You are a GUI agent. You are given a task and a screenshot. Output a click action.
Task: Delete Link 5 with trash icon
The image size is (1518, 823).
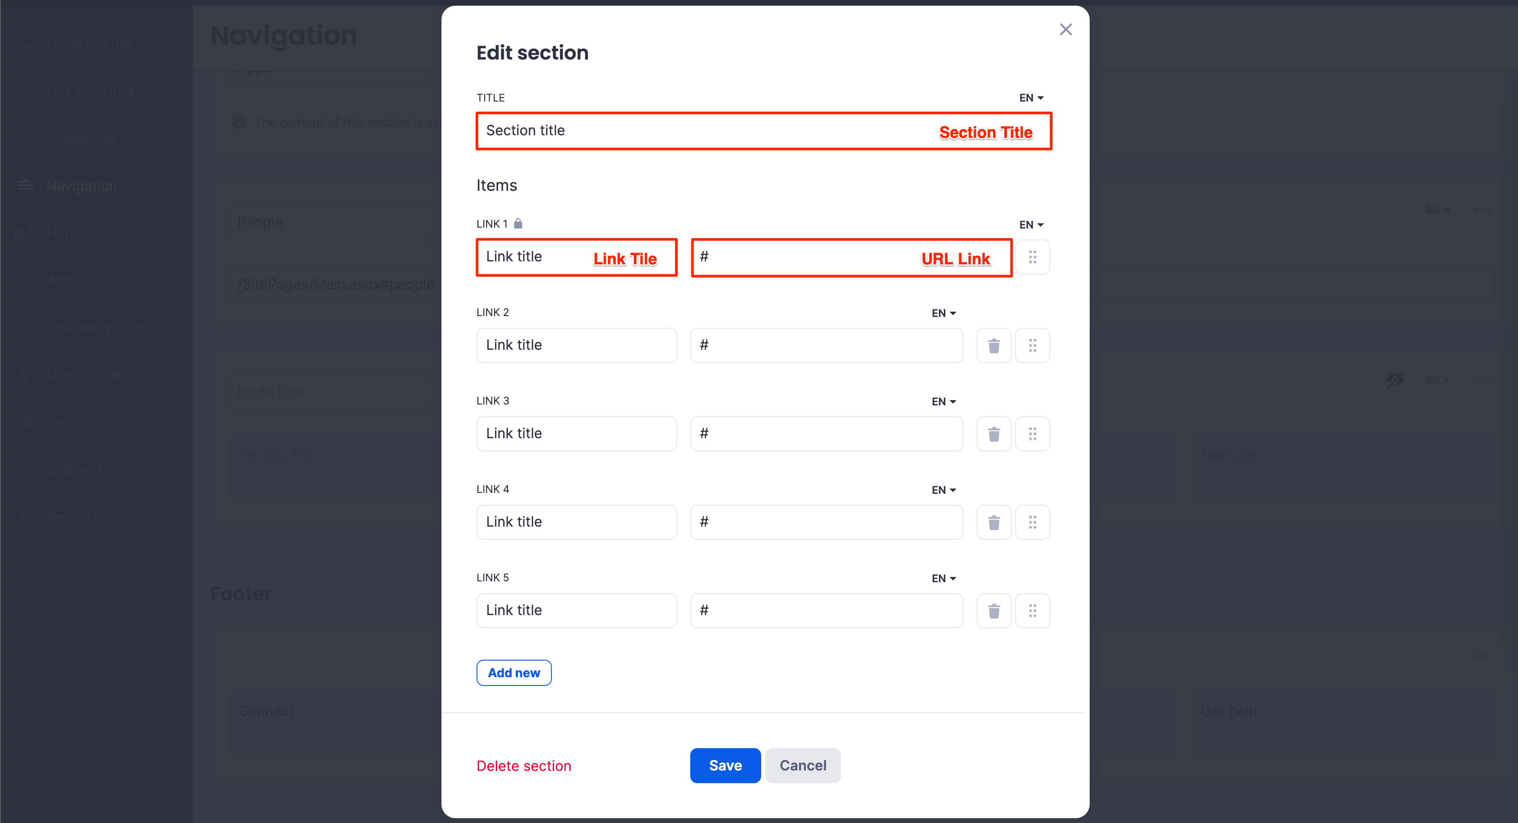pos(994,610)
